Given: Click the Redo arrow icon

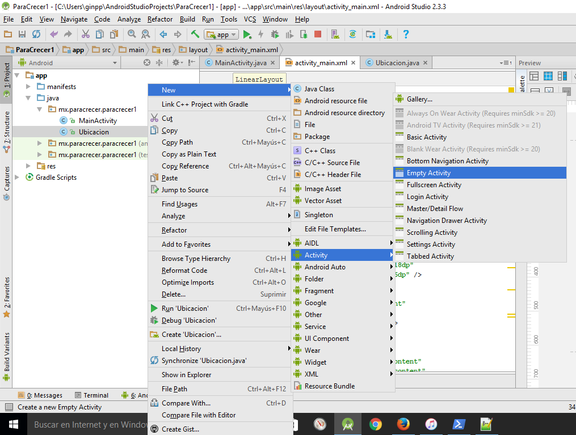Looking at the screenshot, I should coord(68,35).
